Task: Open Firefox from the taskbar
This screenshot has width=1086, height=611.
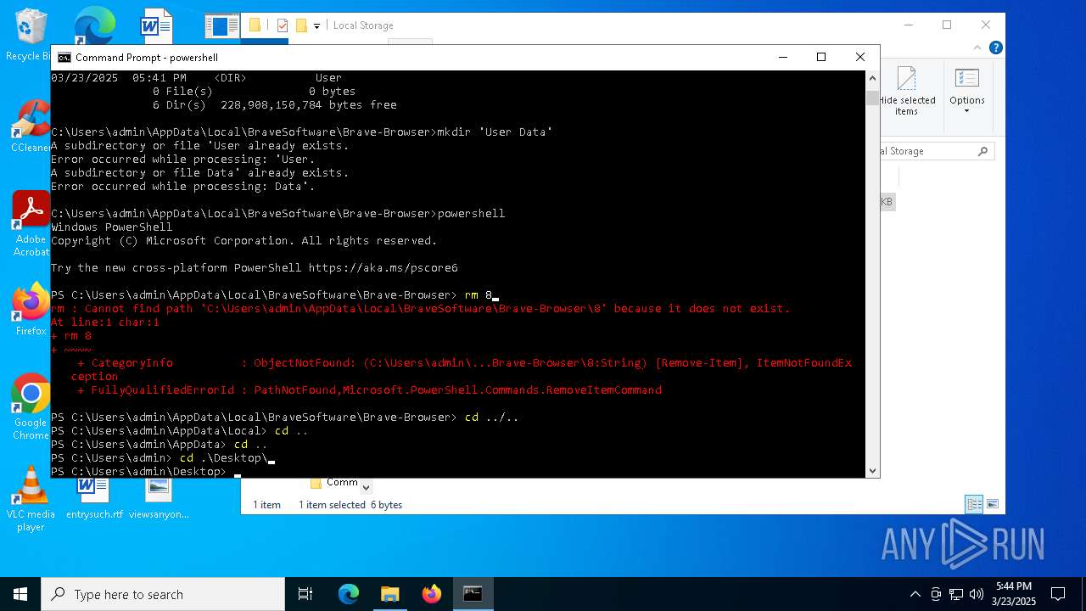Action: coord(432,594)
